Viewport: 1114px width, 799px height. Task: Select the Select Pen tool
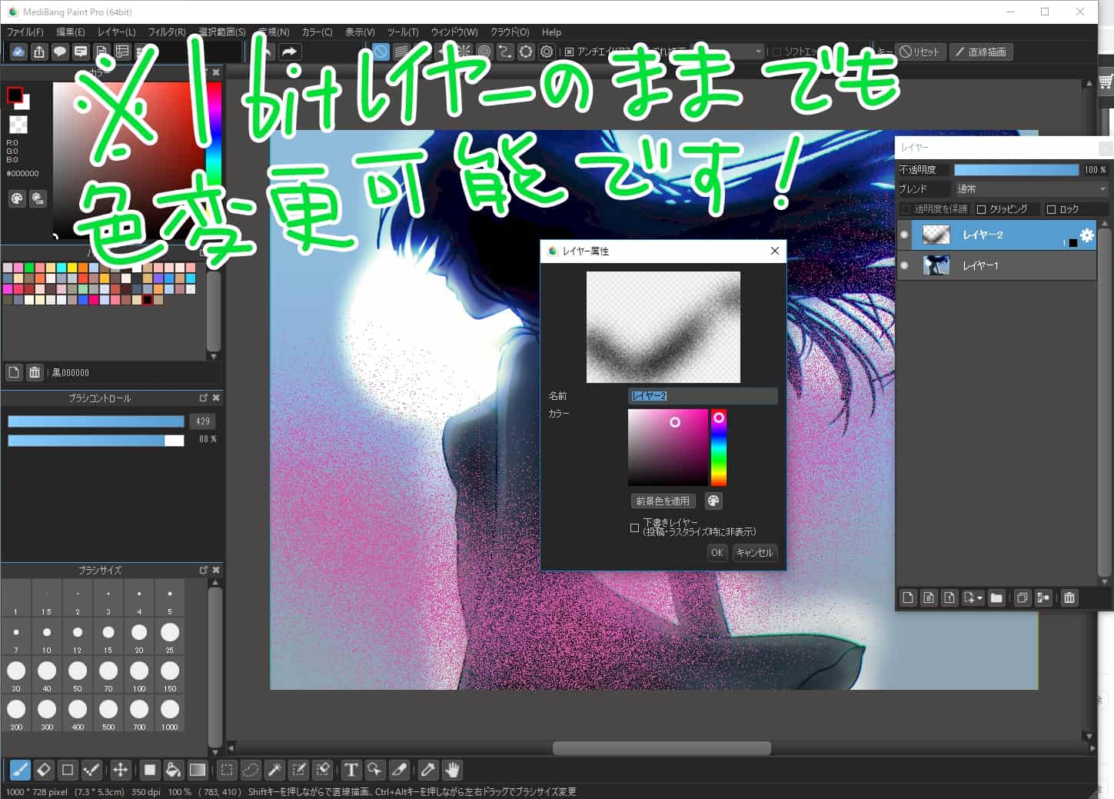298,769
